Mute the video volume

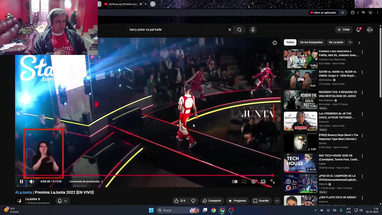[x=32, y=182]
